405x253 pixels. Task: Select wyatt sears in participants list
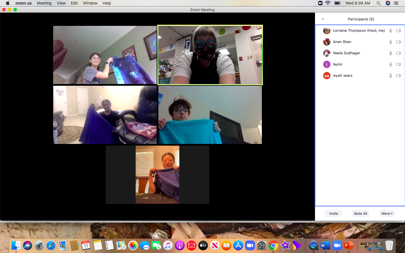(343, 76)
